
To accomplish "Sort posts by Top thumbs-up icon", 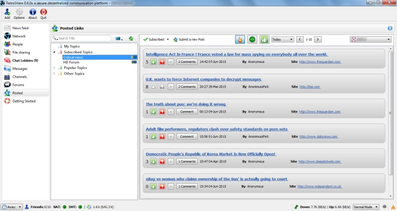I will click(x=264, y=40).
